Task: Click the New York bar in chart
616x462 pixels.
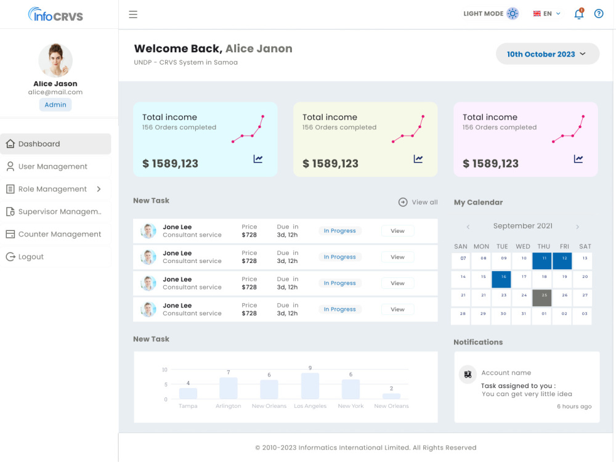Action: click(351, 389)
